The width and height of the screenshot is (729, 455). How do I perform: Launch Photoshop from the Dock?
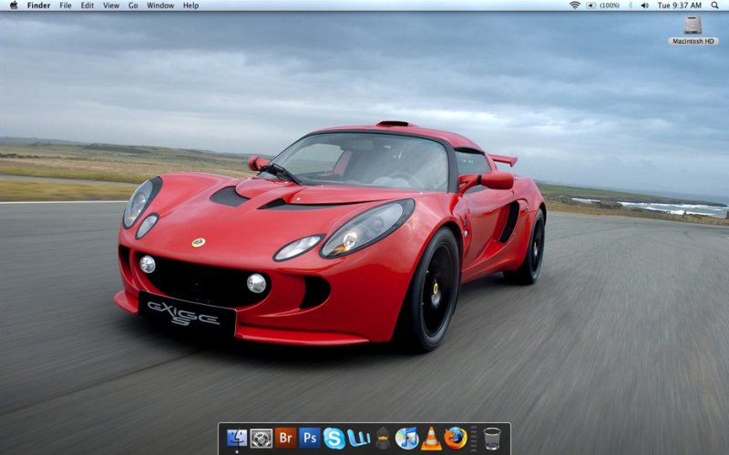click(310, 438)
